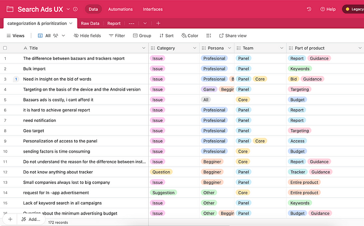Expand the categorization & prioritization tab chevron

71,23
